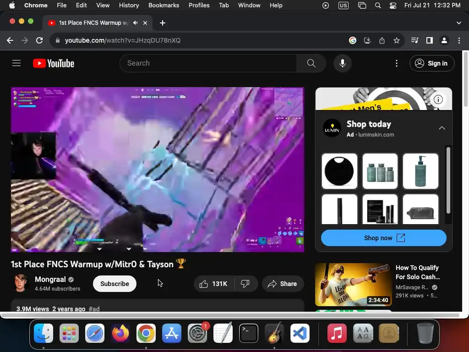Open How To Qualify For Solo Cash thumbnail
Screen dimensions: 469x352
click(x=353, y=284)
